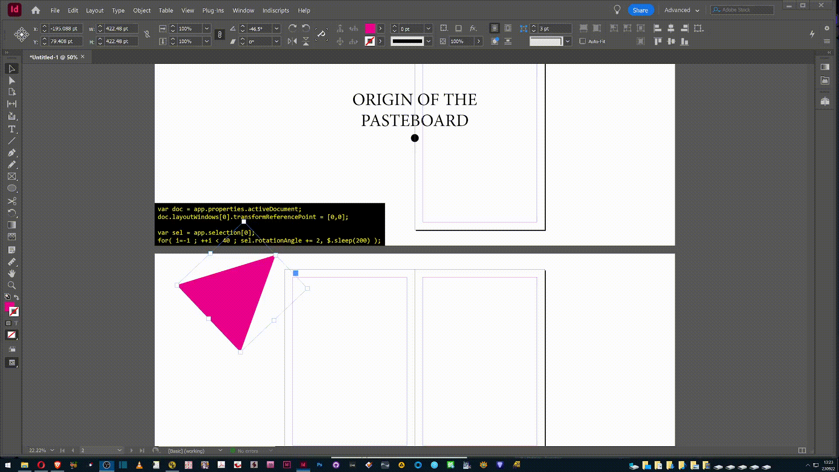Image resolution: width=839 pixels, height=472 pixels.
Task: Toggle constrain proportions for width and height
Action: pos(147,35)
